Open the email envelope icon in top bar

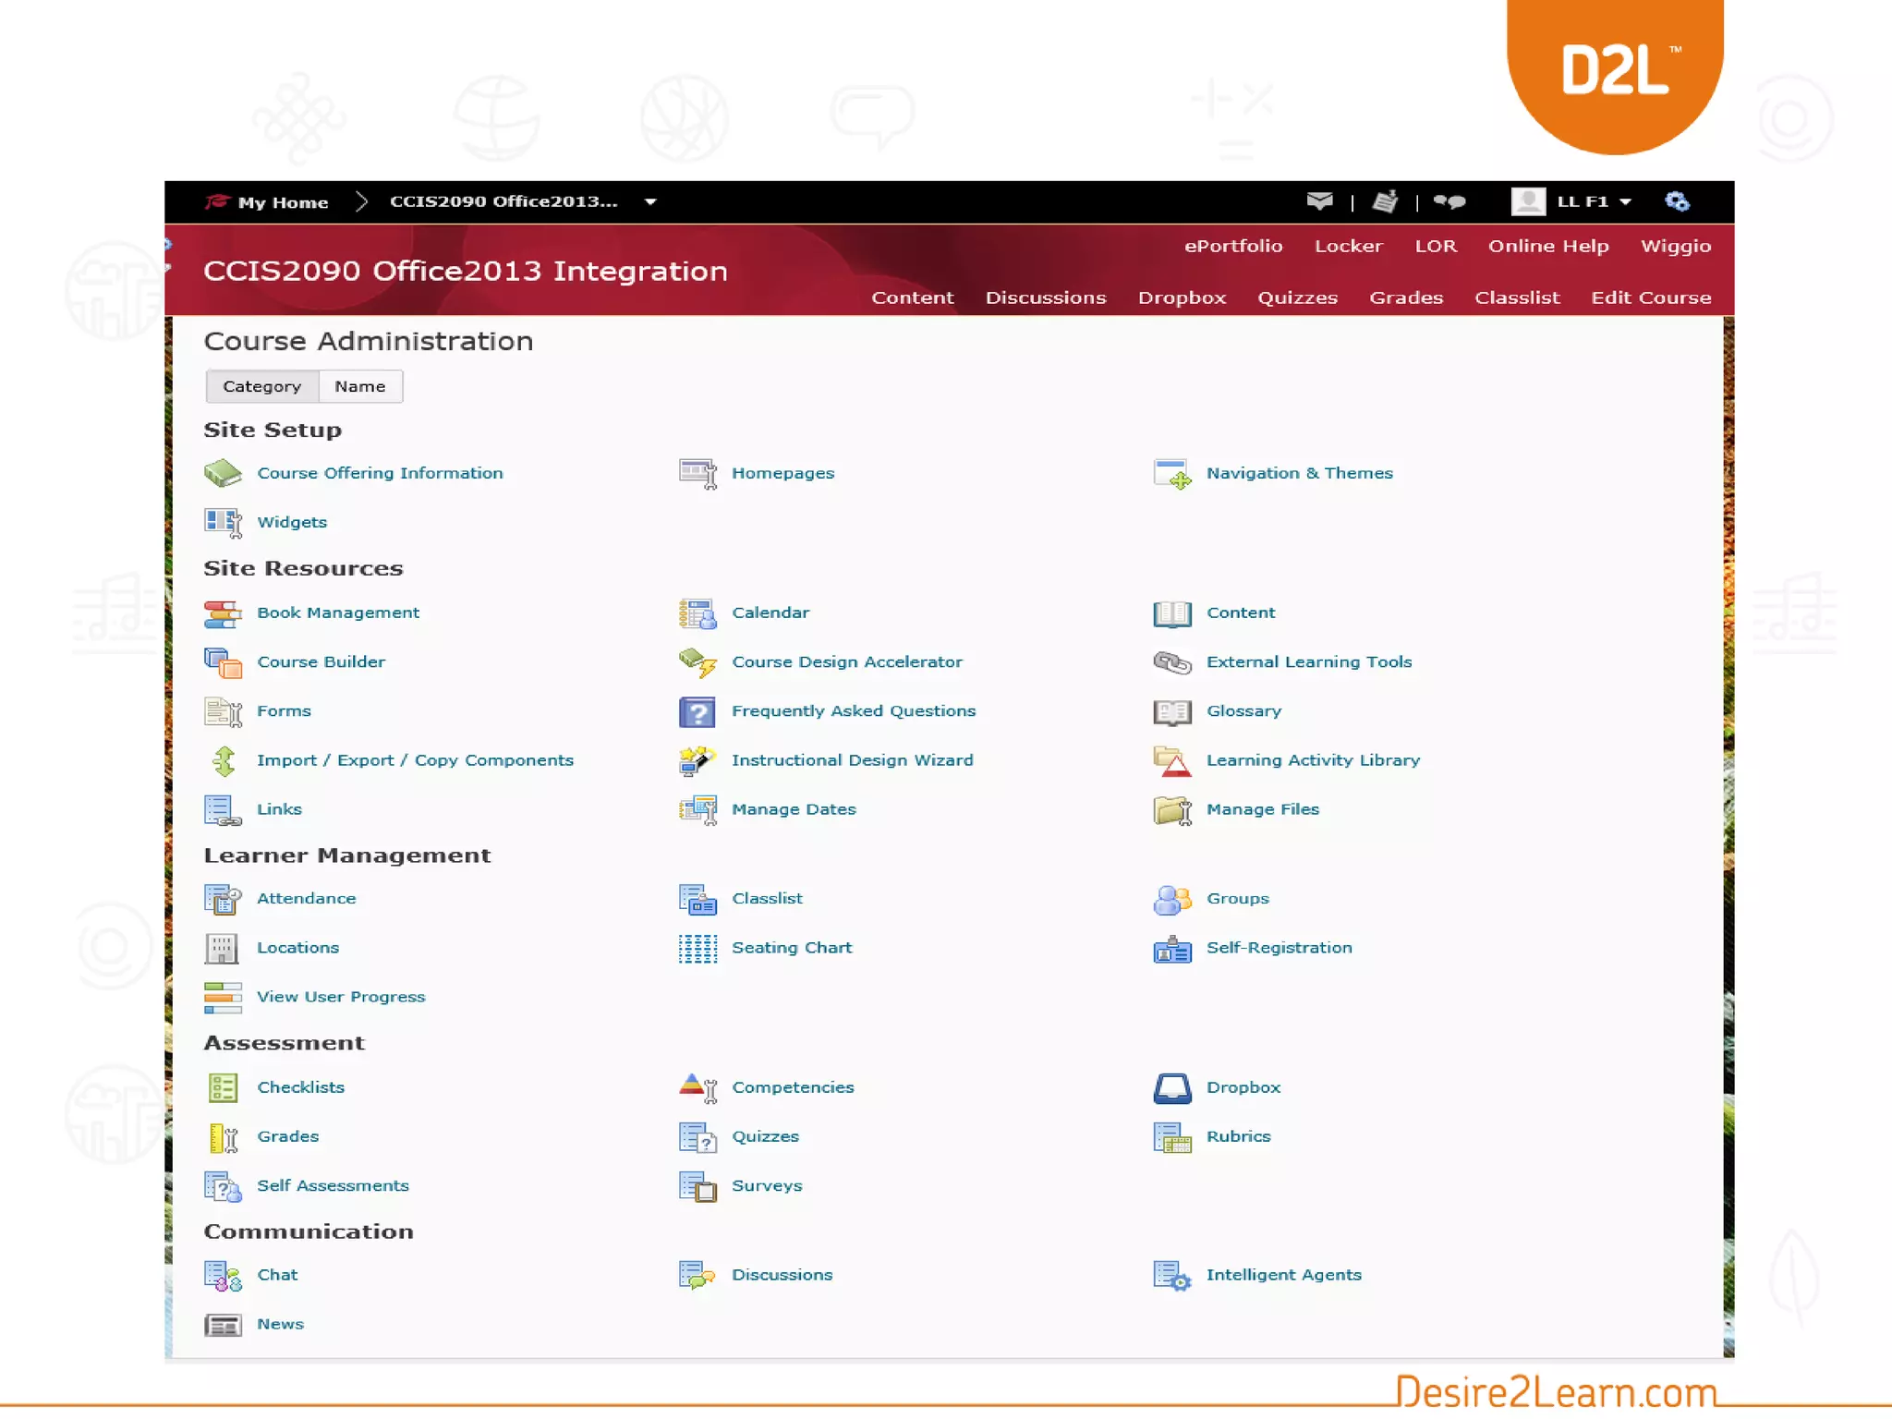(1319, 201)
